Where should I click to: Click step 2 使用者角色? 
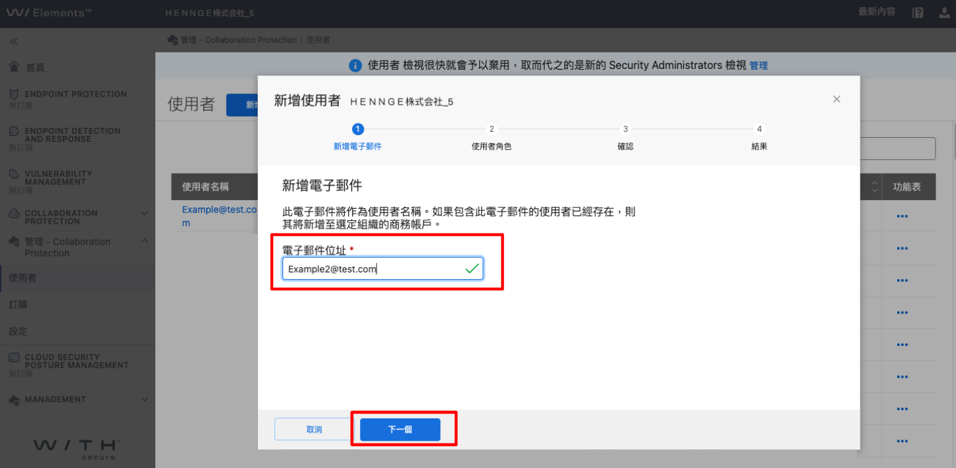point(491,138)
